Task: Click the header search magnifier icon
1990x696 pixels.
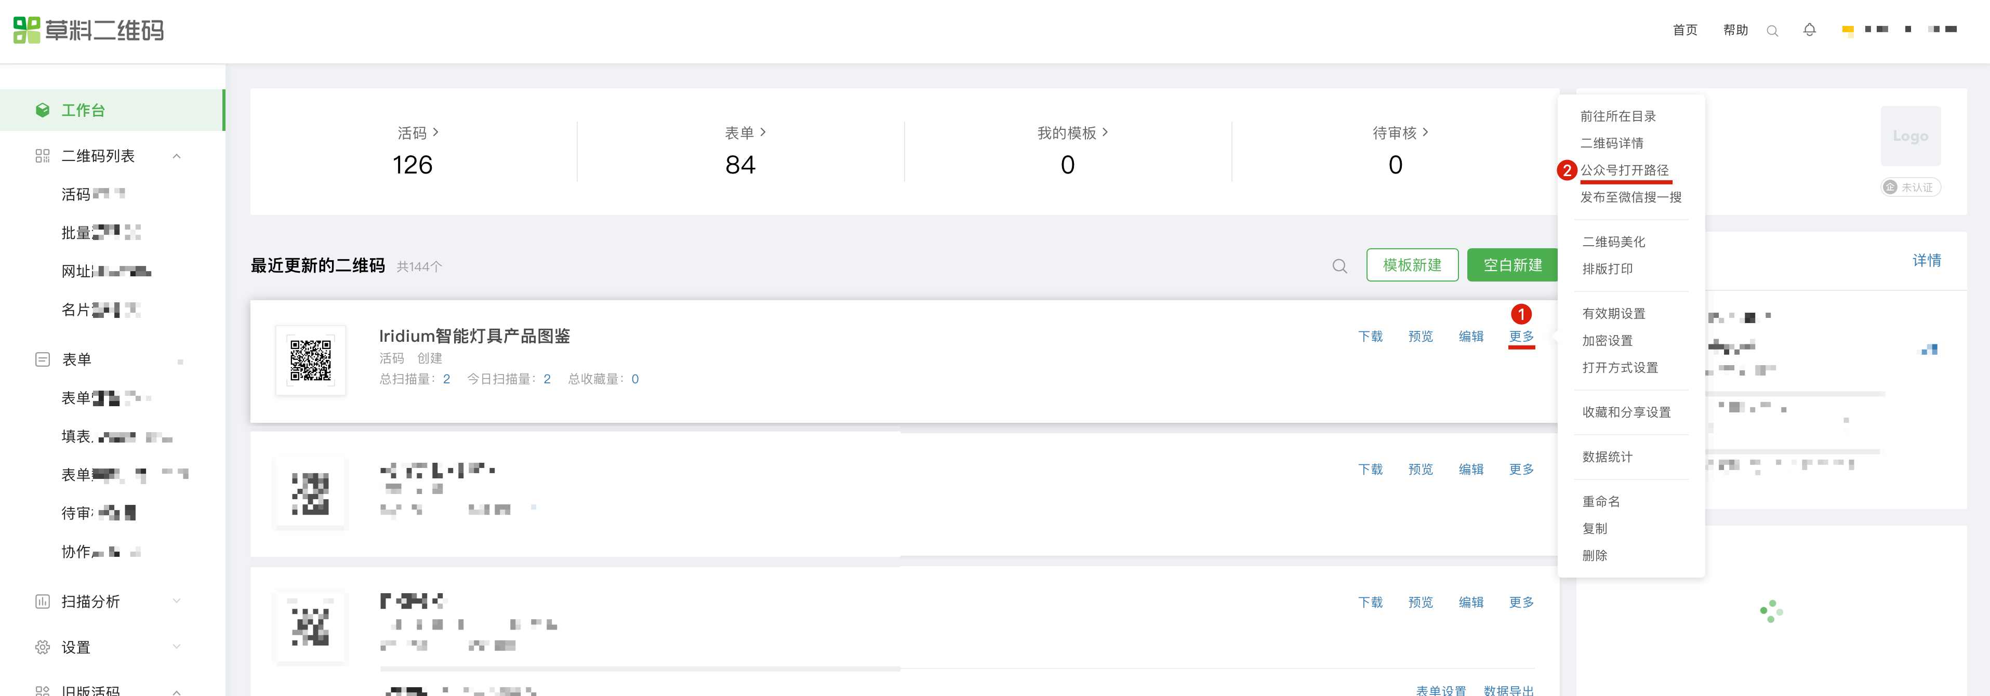Action: [1772, 31]
